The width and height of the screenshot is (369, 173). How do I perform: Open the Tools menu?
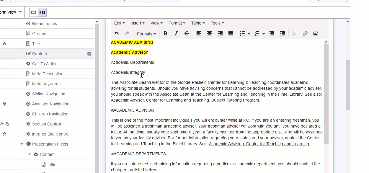217,23
